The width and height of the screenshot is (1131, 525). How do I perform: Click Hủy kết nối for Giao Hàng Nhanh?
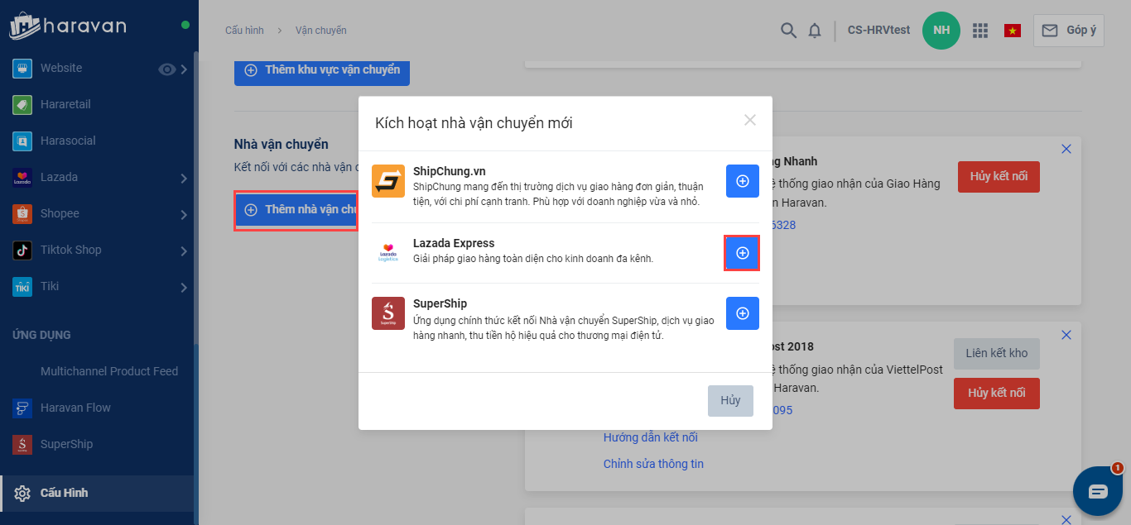tap(999, 177)
